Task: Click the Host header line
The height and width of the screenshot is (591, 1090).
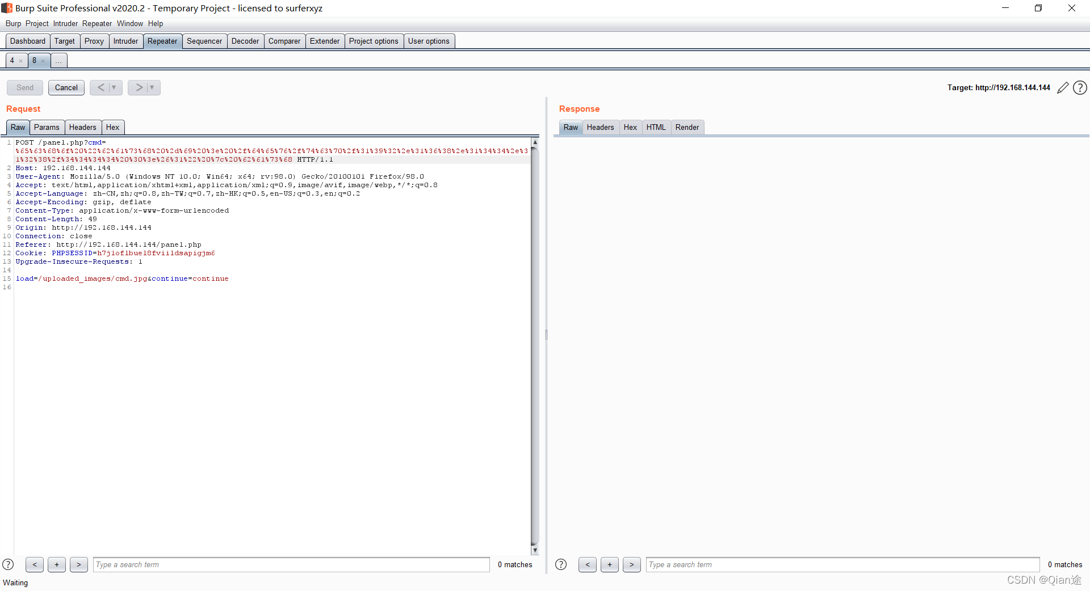Action: [63, 168]
